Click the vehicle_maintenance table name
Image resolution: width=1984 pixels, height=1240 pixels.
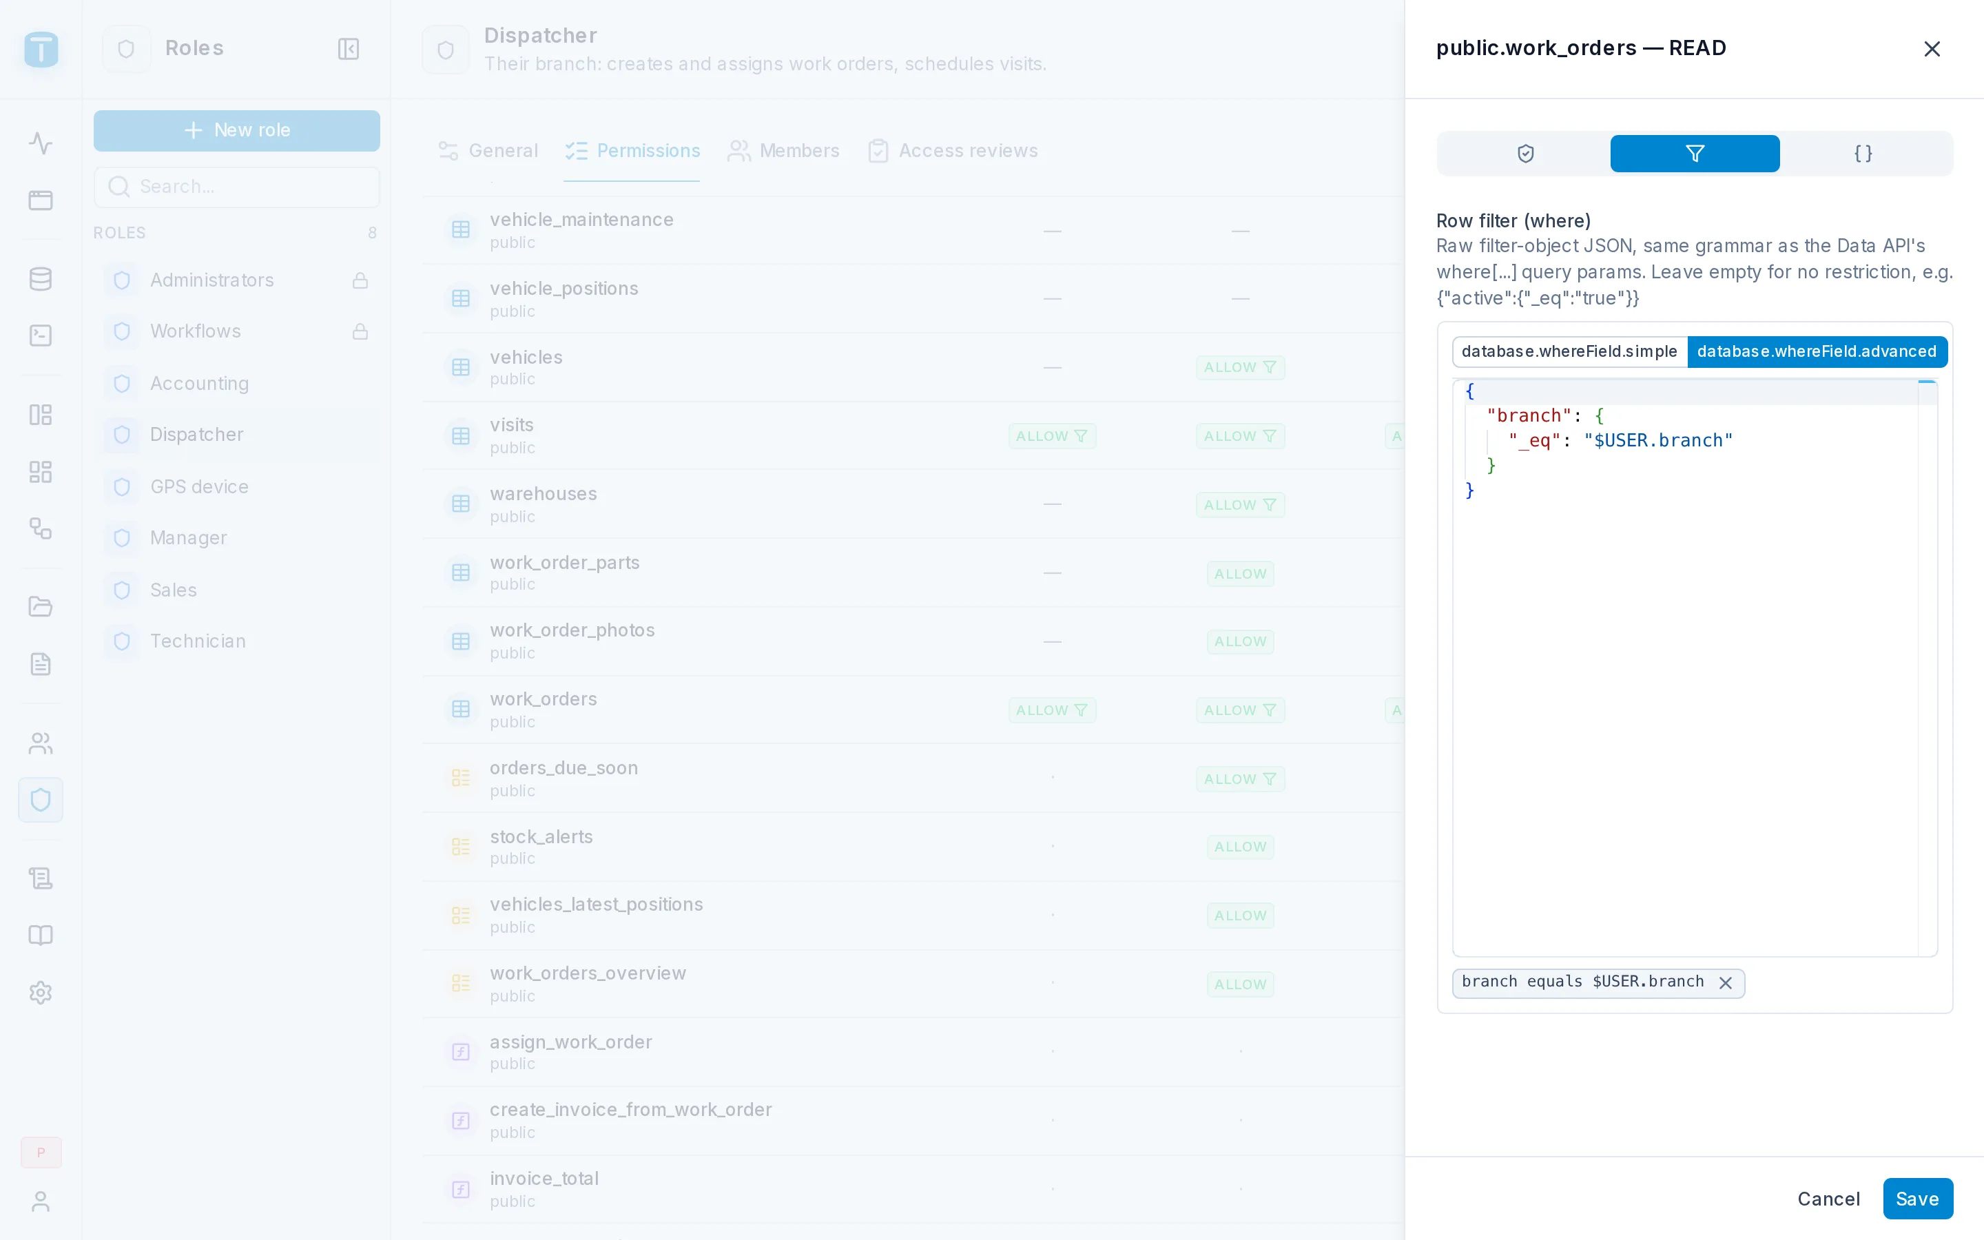pyautogui.click(x=581, y=220)
